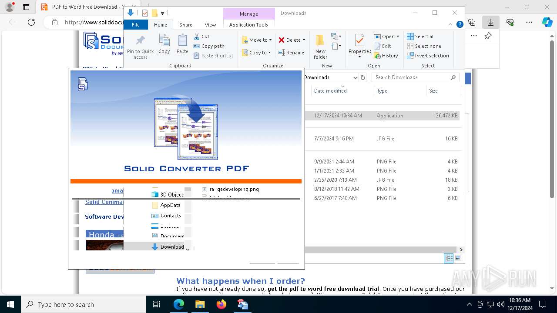Click Select none in the ribbon
557x313 pixels.
tap(424, 46)
